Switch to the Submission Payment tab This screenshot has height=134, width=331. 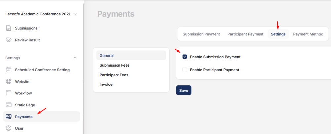tap(201, 34)
